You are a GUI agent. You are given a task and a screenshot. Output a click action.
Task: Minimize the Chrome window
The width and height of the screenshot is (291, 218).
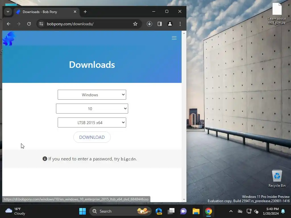tap(154, 11)
